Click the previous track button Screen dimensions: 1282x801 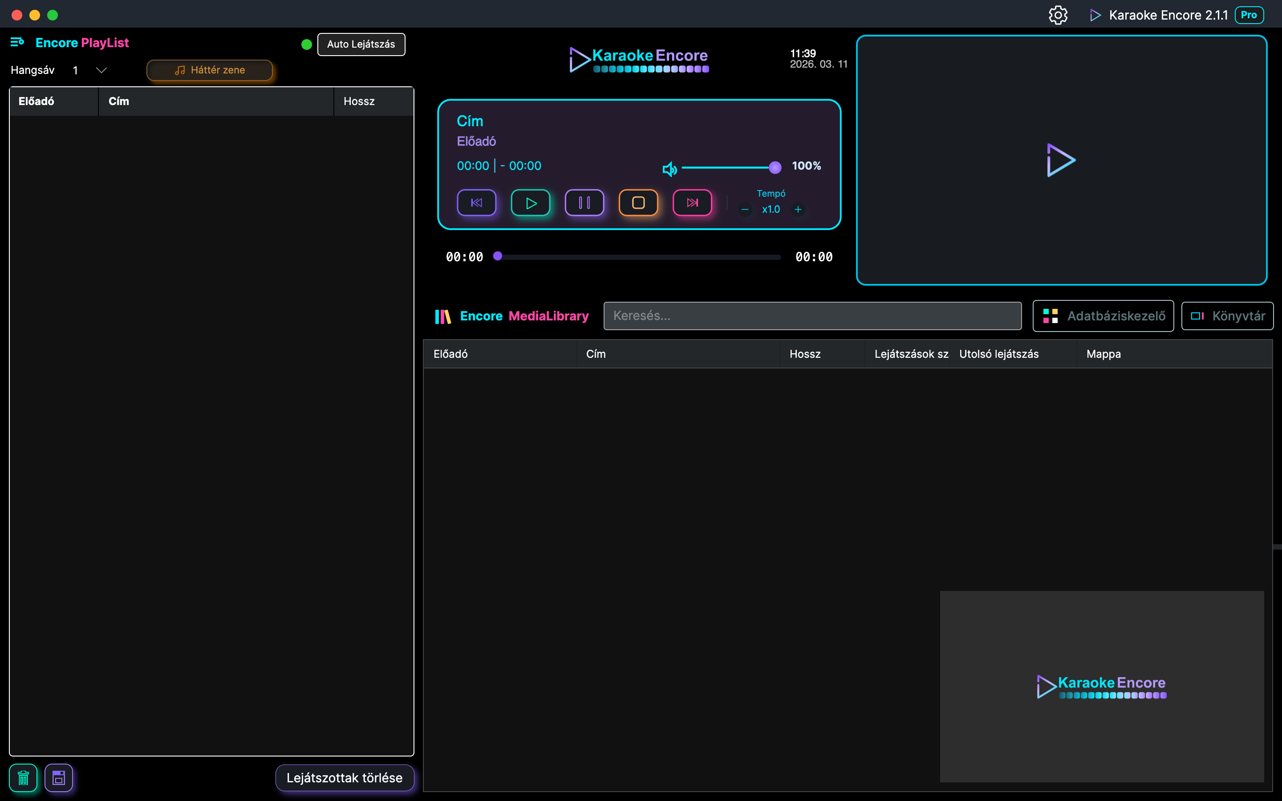tap(476, 203)
